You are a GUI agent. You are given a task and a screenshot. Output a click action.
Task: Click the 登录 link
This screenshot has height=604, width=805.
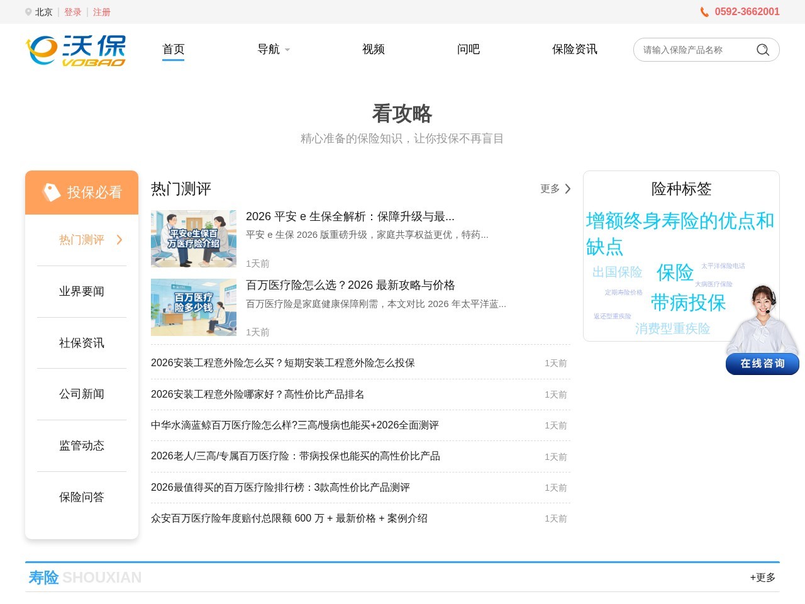coord(73,12)
